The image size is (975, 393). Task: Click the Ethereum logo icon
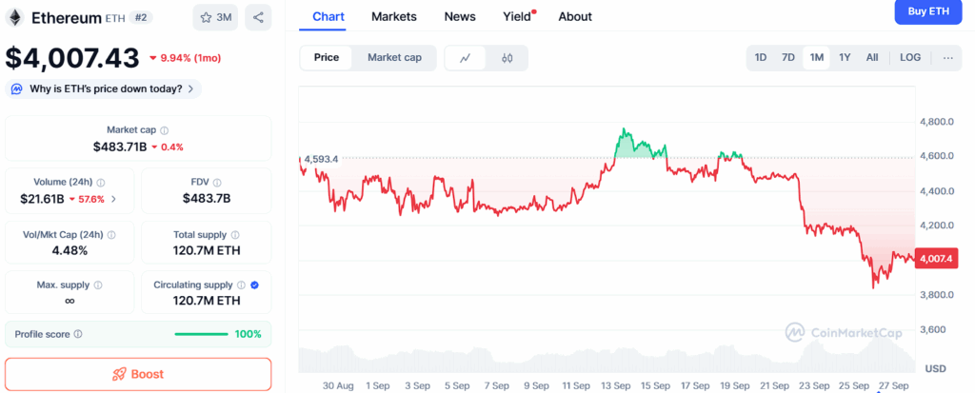15,18
